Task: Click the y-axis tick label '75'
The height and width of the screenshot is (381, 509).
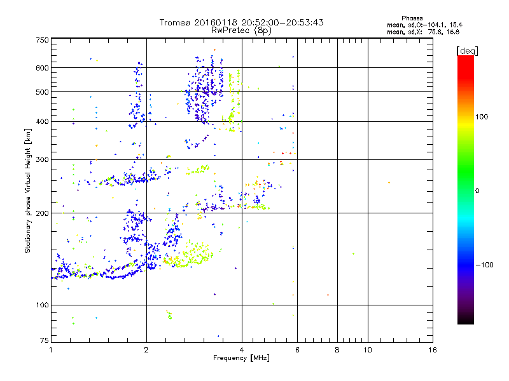Action: pos(45,340)
